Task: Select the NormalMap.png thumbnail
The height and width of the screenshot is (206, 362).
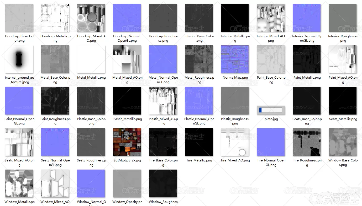Action: (235, 59)
